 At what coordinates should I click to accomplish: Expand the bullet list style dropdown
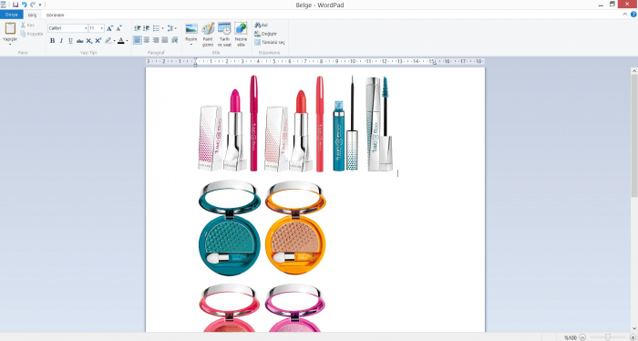tap(162, 28)
